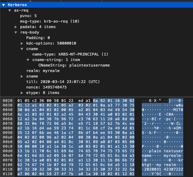The height and width of the screenshot is (177, 193).
Task: Expand the kdc-options 50000010 entry
Action: click(x=22, y=43)
